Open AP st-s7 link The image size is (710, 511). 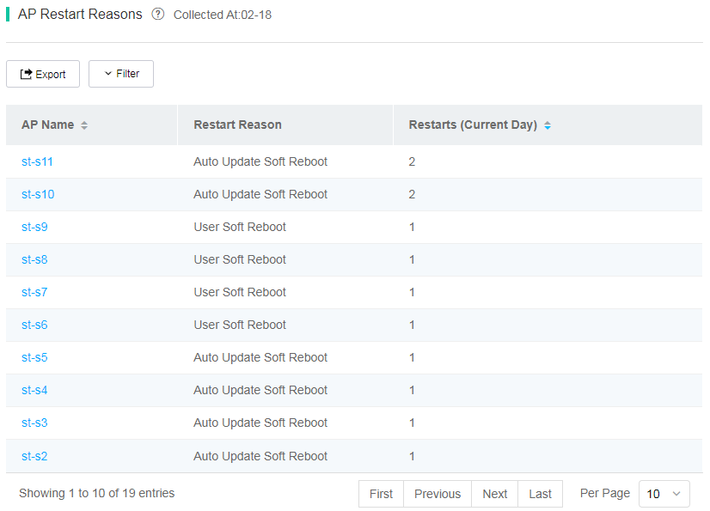(x=34, y=292)
